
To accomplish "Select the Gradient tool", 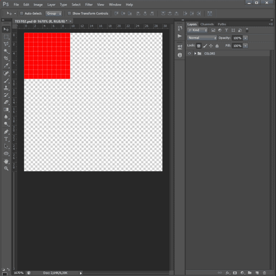I will [6, 109].
